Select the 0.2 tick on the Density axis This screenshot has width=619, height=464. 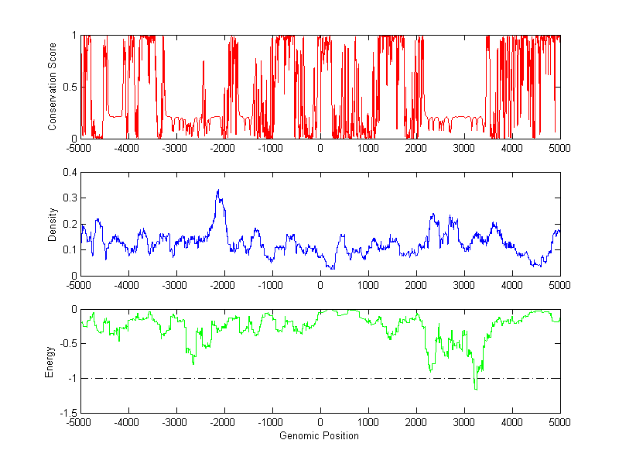70,224
